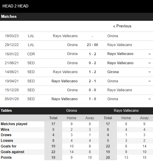The width and height of the screenshot is (153, 165).
Task: Open Rayo Vallecano team in 19/03/23 row
Action: pos(65,36)
